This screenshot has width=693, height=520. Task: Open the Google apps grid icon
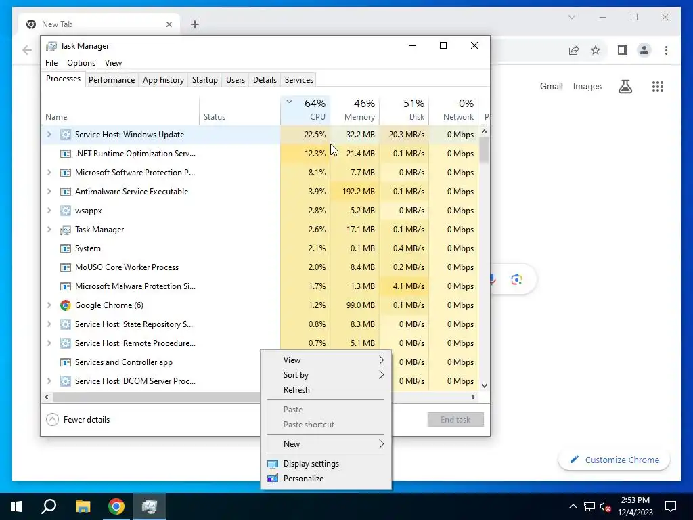pos(658,87)
